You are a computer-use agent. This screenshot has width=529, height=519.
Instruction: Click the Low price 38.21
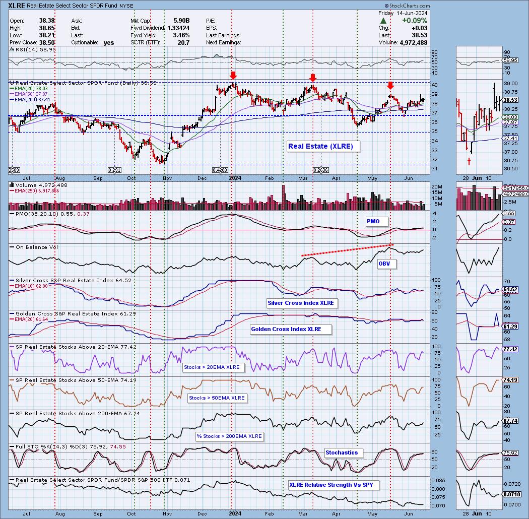coord(46,35)
